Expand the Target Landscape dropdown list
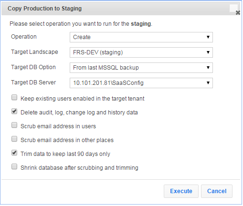 (141, 52)
